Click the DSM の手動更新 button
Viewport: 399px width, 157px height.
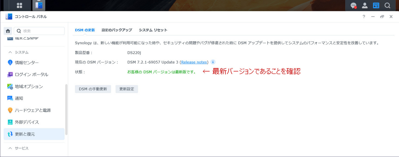pos(93,89)
